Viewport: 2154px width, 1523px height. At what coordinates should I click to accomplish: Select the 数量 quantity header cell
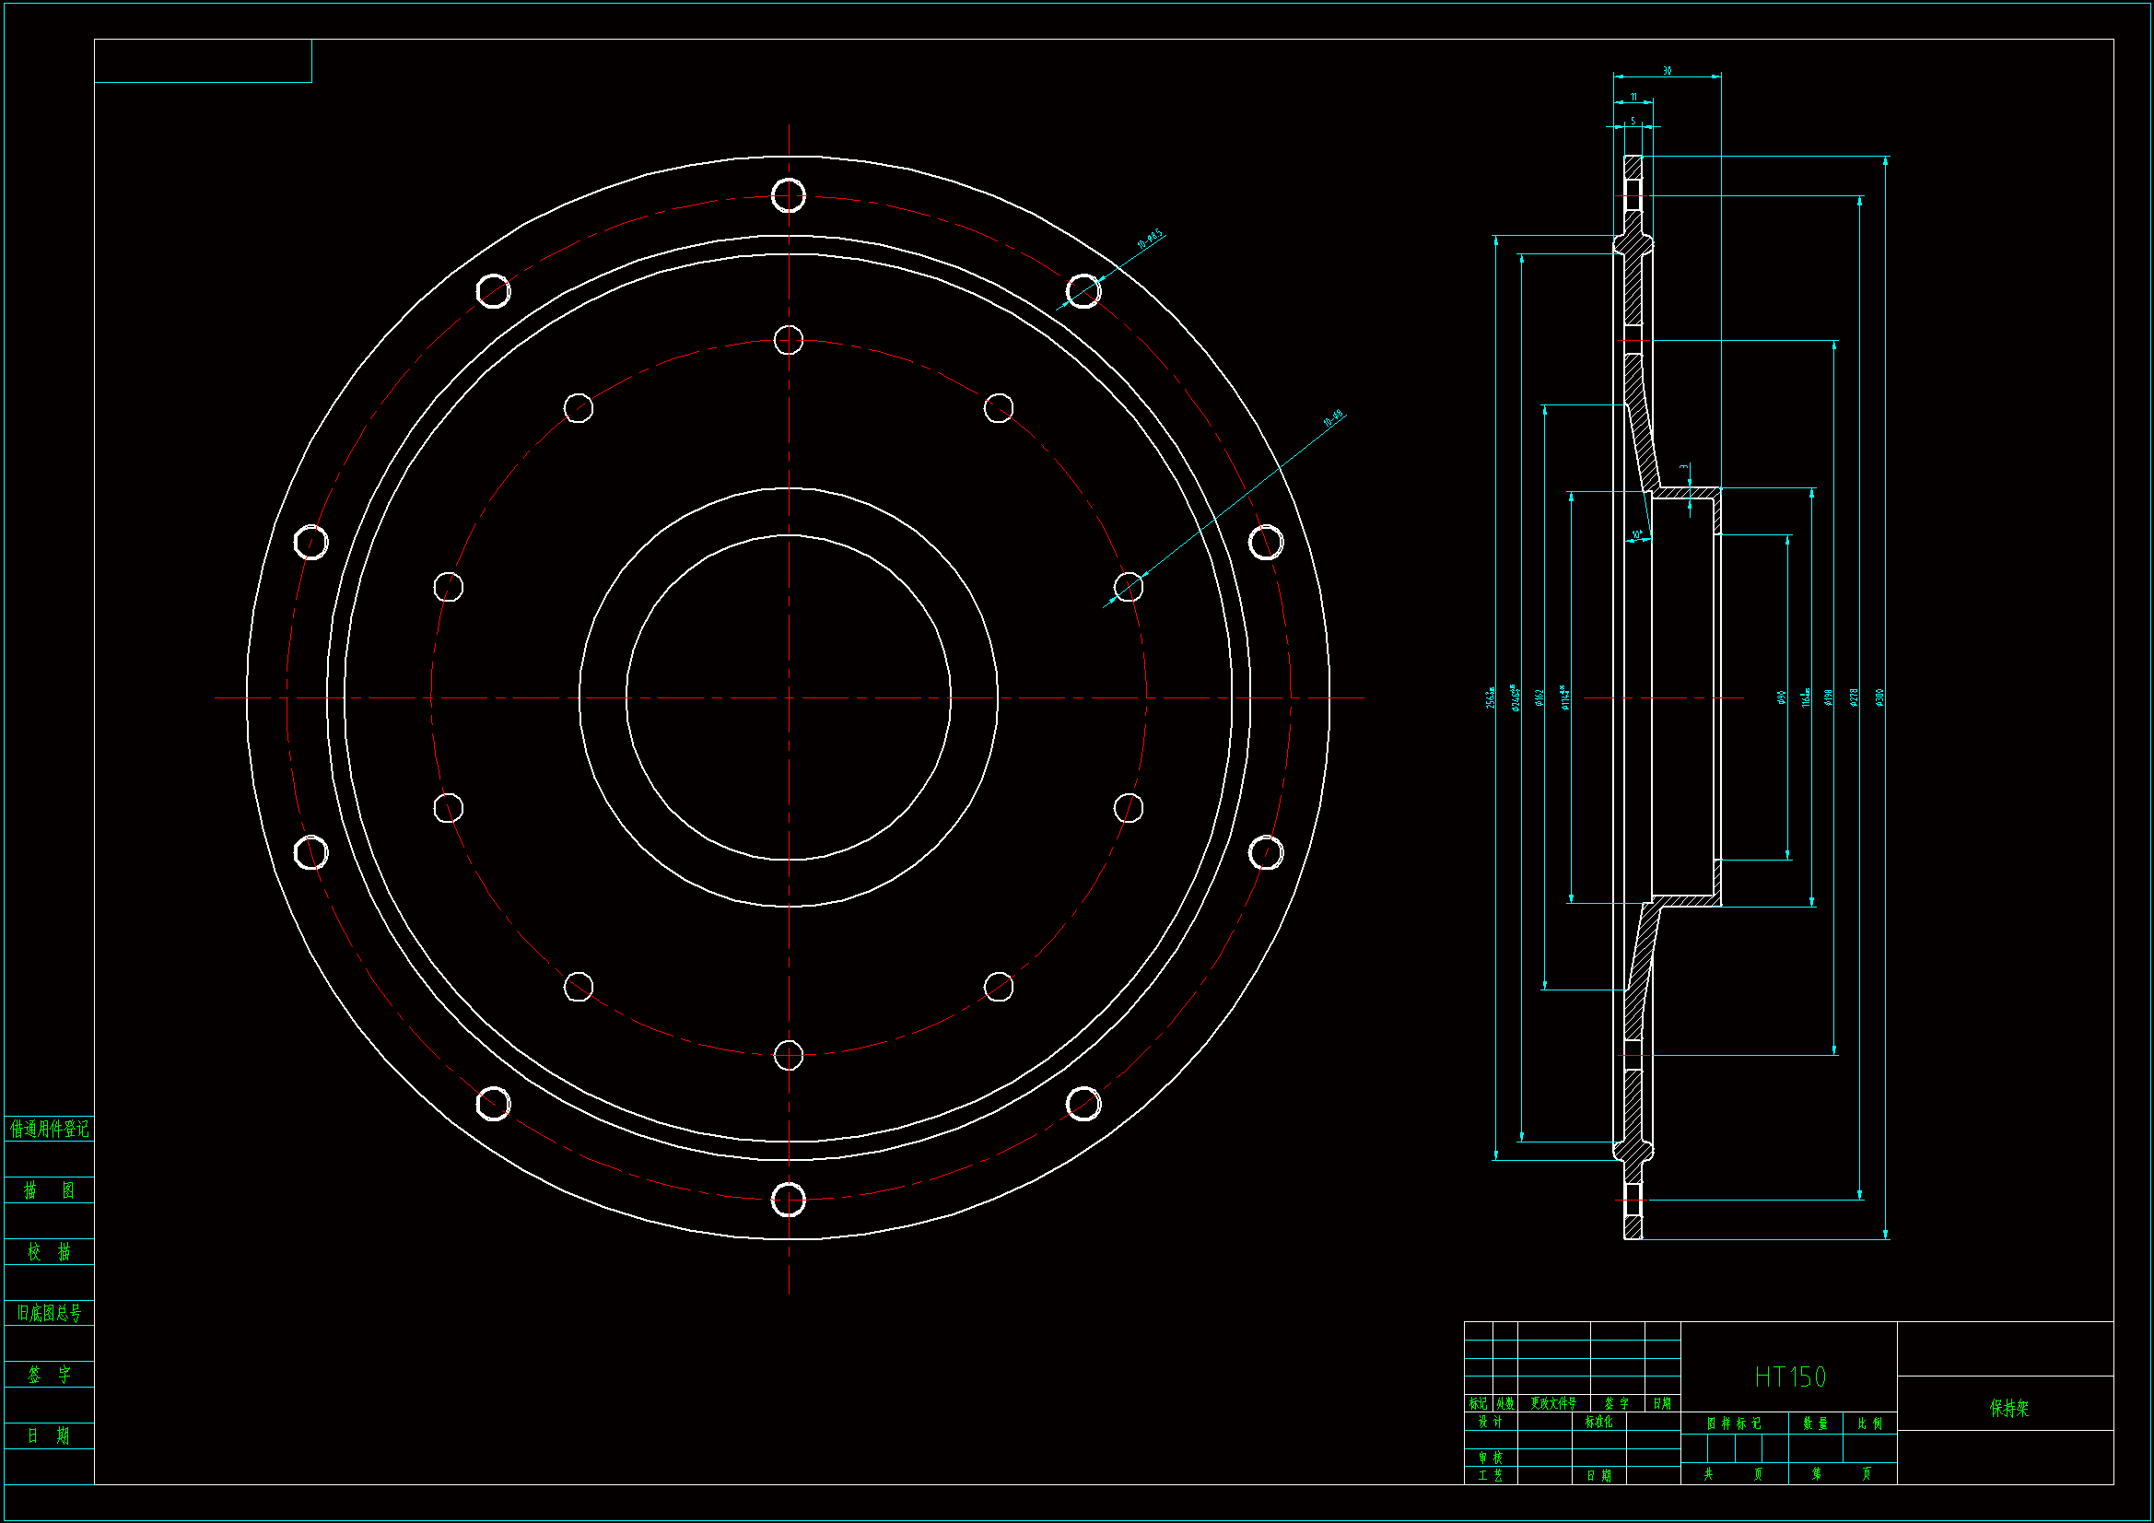coord(1815,1423)
